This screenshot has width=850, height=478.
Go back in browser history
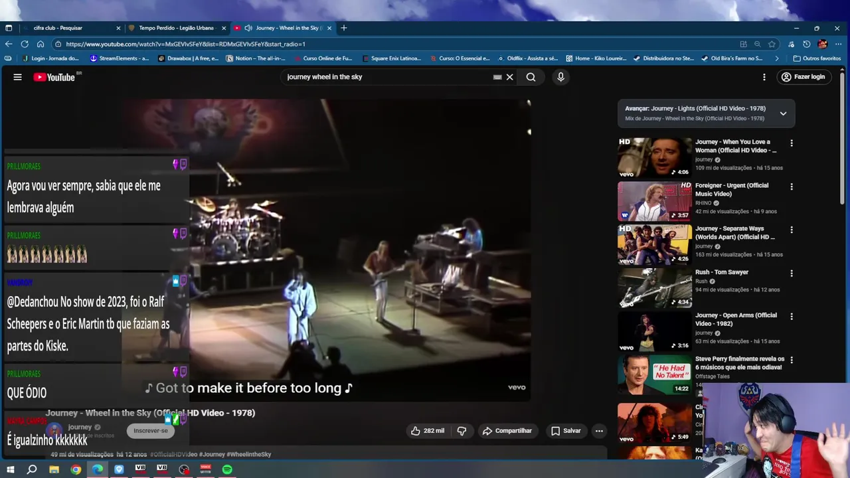click(9, 44)
